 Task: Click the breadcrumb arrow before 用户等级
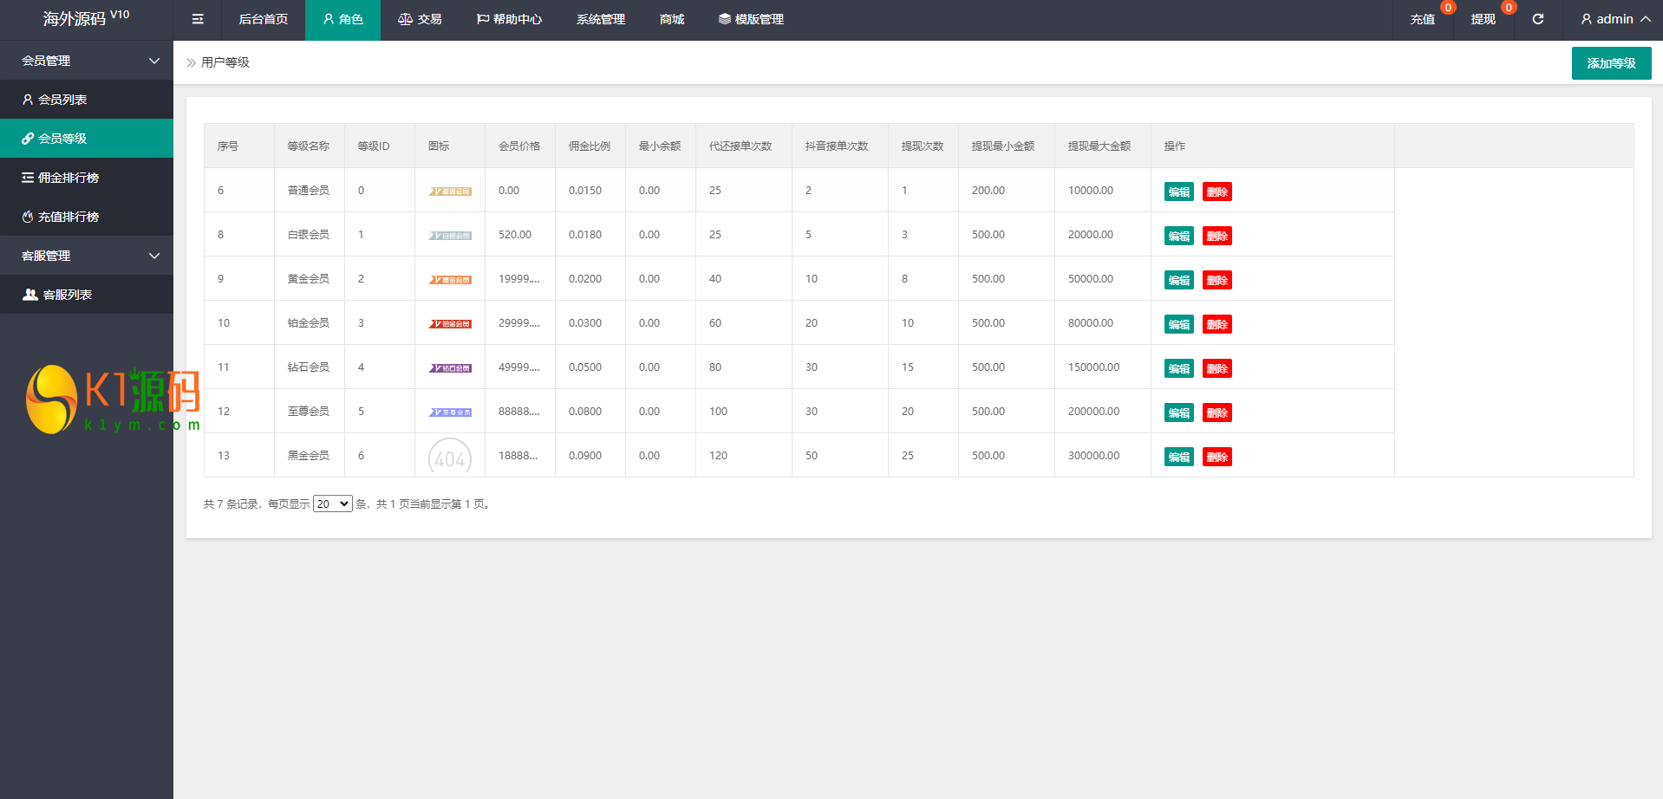[192, 62]
